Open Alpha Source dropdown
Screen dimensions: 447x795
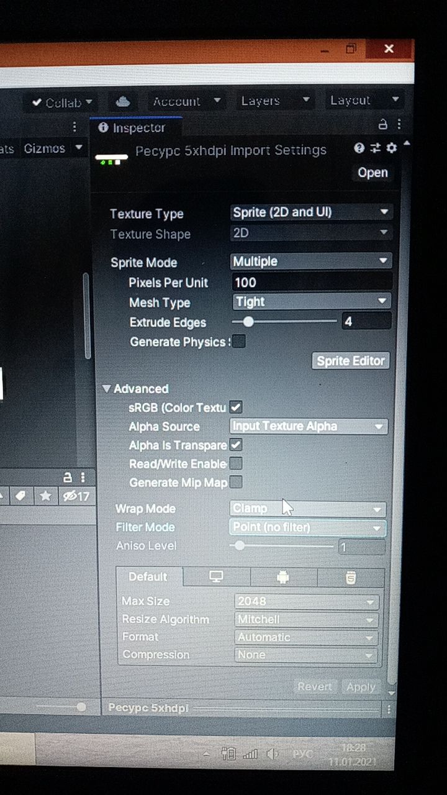[309, 426]
